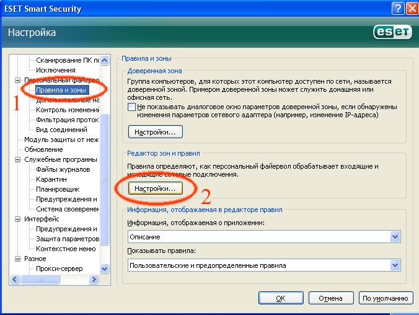Click the help question mark button
Screen dimensions: 419x315
398,8
